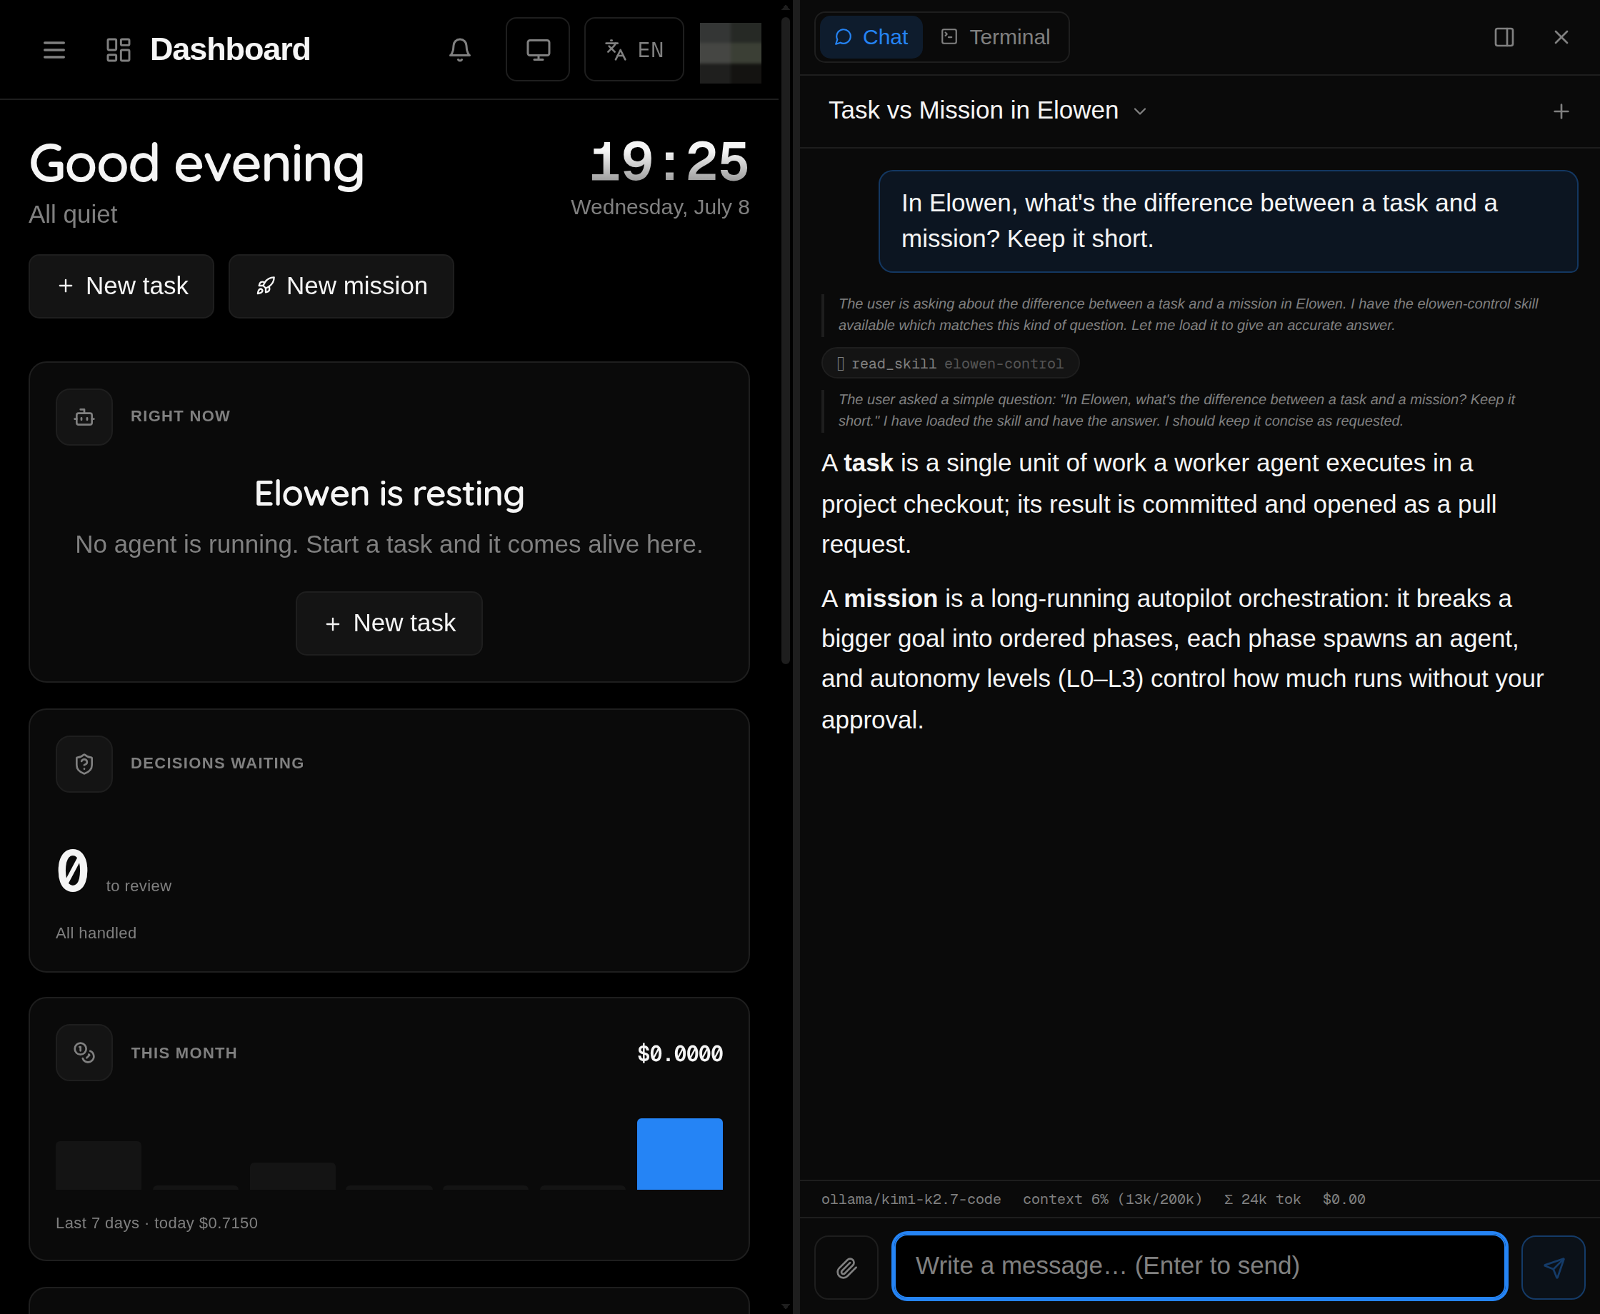Click the Wednesday, July 8 date

660,207
